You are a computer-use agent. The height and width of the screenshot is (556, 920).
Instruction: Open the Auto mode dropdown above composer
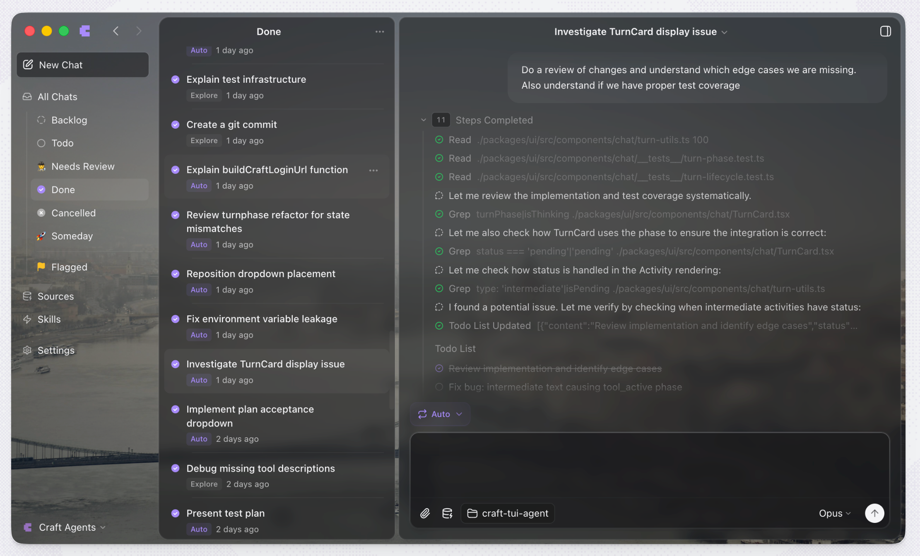pyautogui.click(x=440, y=414)
